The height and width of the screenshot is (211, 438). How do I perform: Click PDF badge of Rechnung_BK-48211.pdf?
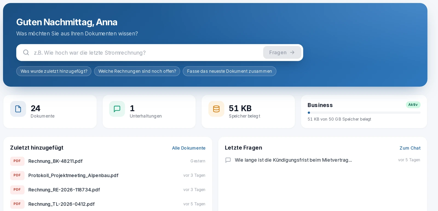[x=17, y=161]
